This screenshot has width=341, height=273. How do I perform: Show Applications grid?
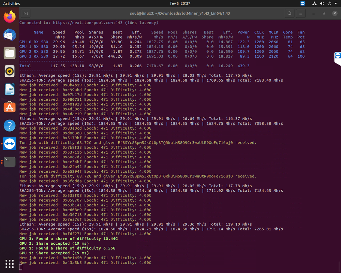10,264
